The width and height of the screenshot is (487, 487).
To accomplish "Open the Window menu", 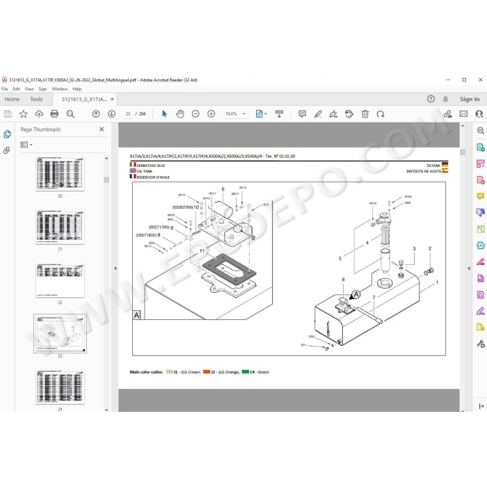I will [x=60, y=89].
